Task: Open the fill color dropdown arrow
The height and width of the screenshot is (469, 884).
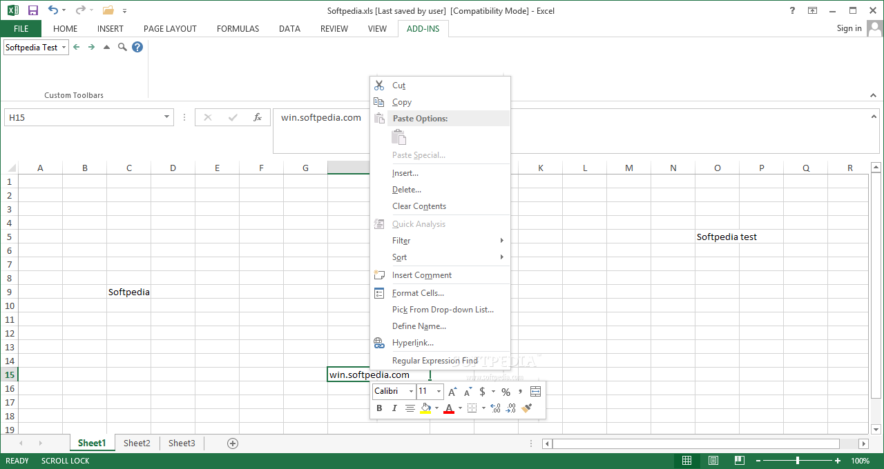Action: tap(436, 408)
